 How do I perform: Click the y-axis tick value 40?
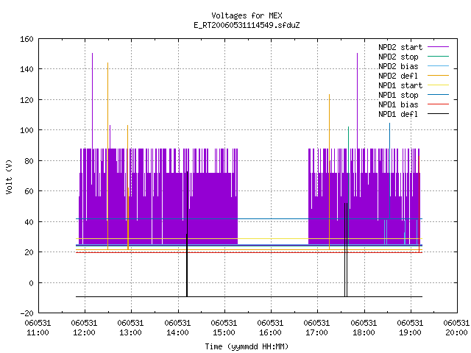click(29, 222)
